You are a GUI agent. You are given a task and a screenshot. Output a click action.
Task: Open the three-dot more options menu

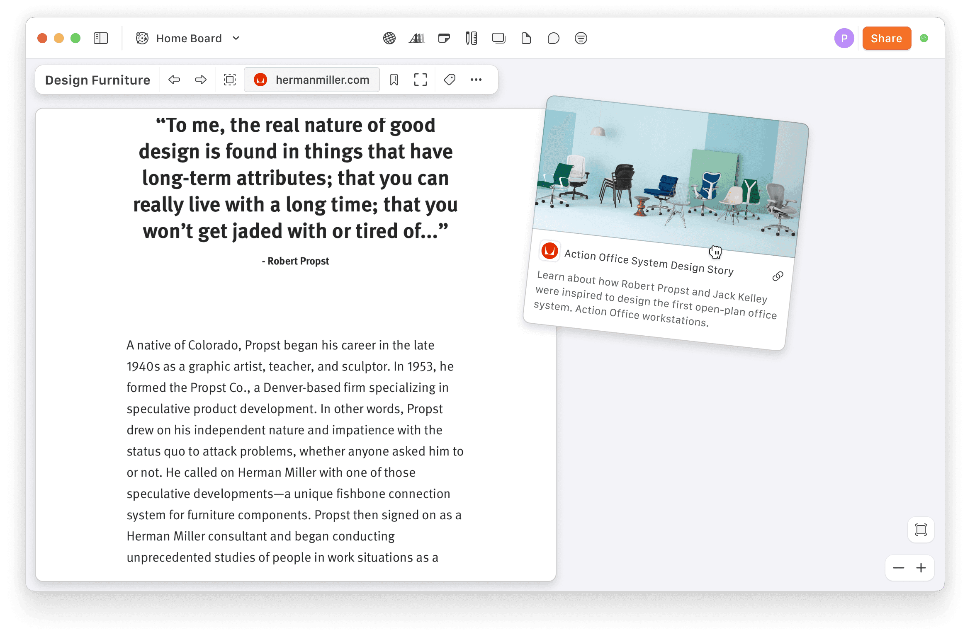(x=476, y=80)
